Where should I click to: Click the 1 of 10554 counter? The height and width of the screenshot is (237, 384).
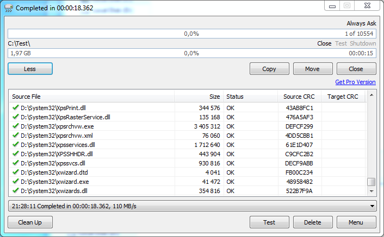359,34
